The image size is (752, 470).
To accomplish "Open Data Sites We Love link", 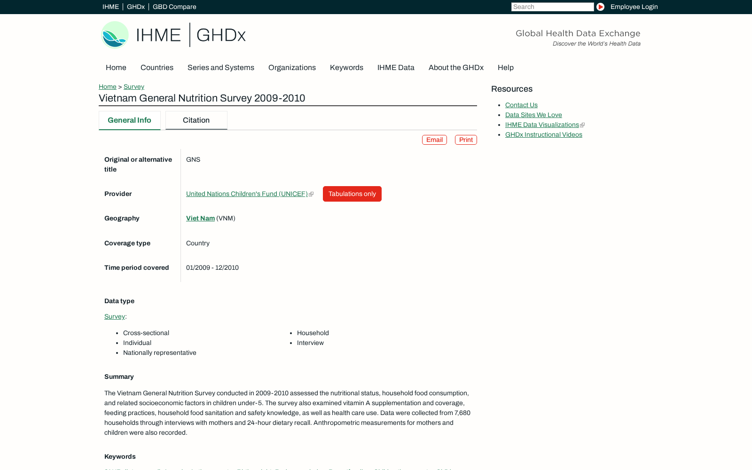I will pyautogui.click(x=533, y=115).
